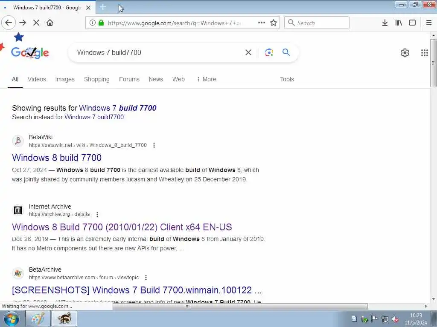
Task: Click the Internet Archive site name
Action: click(50, 207)
